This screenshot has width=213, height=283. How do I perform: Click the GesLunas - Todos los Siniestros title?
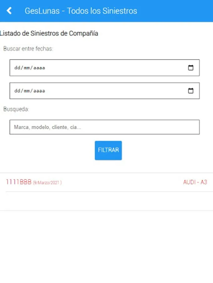pyautogui.click(x=81, y=11)
